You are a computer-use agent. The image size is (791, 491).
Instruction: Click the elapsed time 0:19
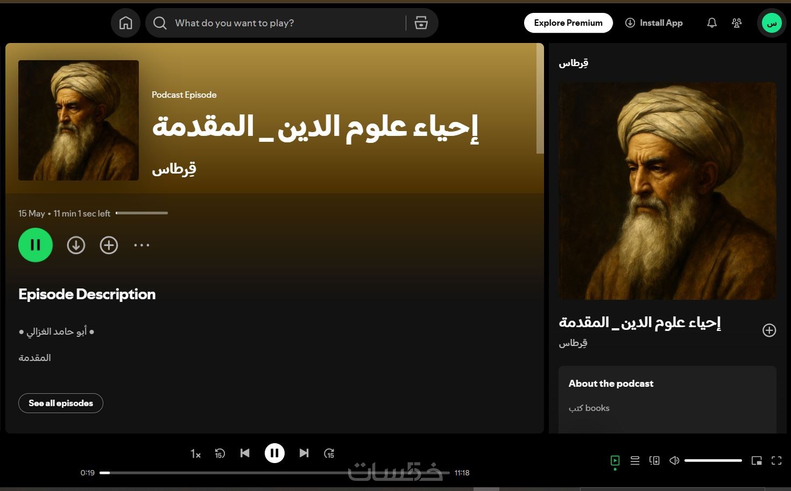(x=88, y=473)
